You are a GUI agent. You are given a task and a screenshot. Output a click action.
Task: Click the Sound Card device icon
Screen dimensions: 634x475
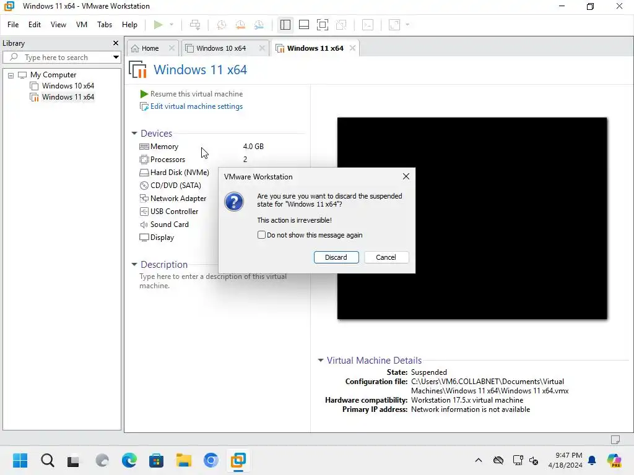[x=144, y=225]
